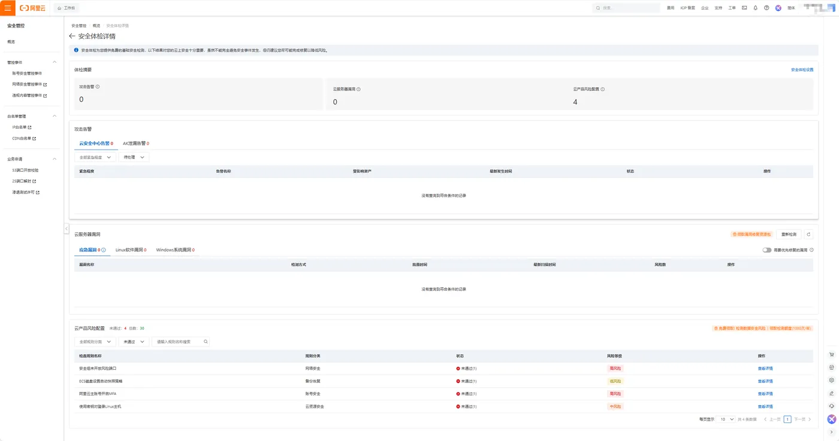Viewport: 839px width, 441px height.
Task: Collapse the left sidebar handle
Action: pyautogui.click(x=67, y=229)
